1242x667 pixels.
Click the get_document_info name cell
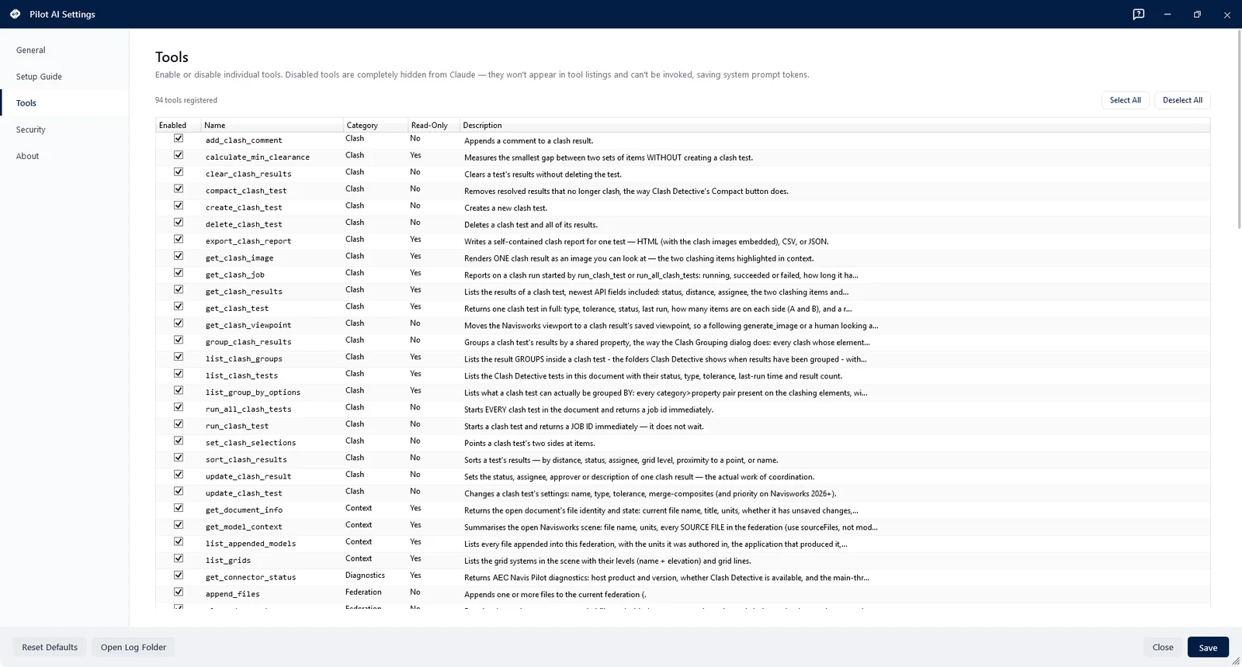244,510
